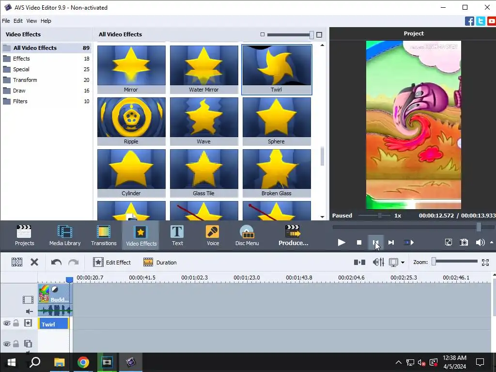Go to previous frame
This screenshot has width=496, height=372.
[x=375, y=243]
